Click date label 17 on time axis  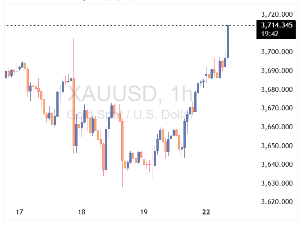tap(19, 212)
